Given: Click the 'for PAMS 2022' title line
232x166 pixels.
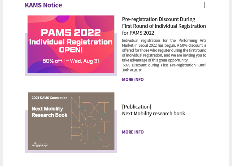Looking at the screenshot, I should [138, 33].
